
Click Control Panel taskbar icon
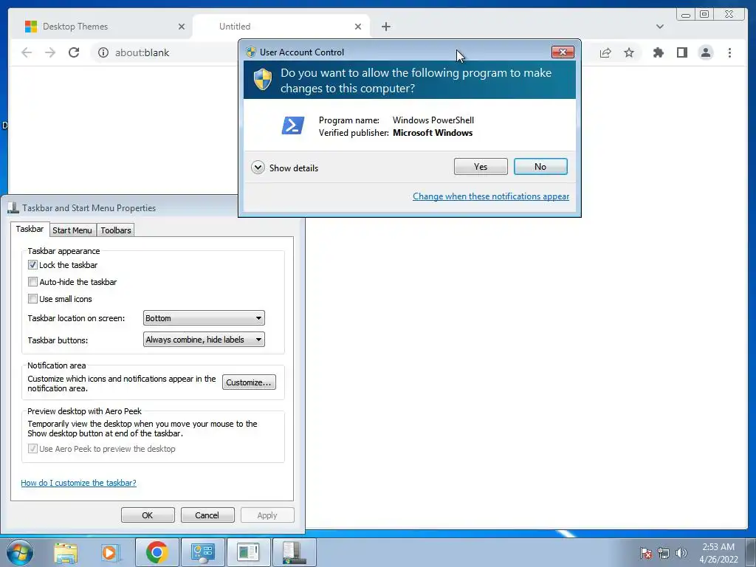pos(202,552)
